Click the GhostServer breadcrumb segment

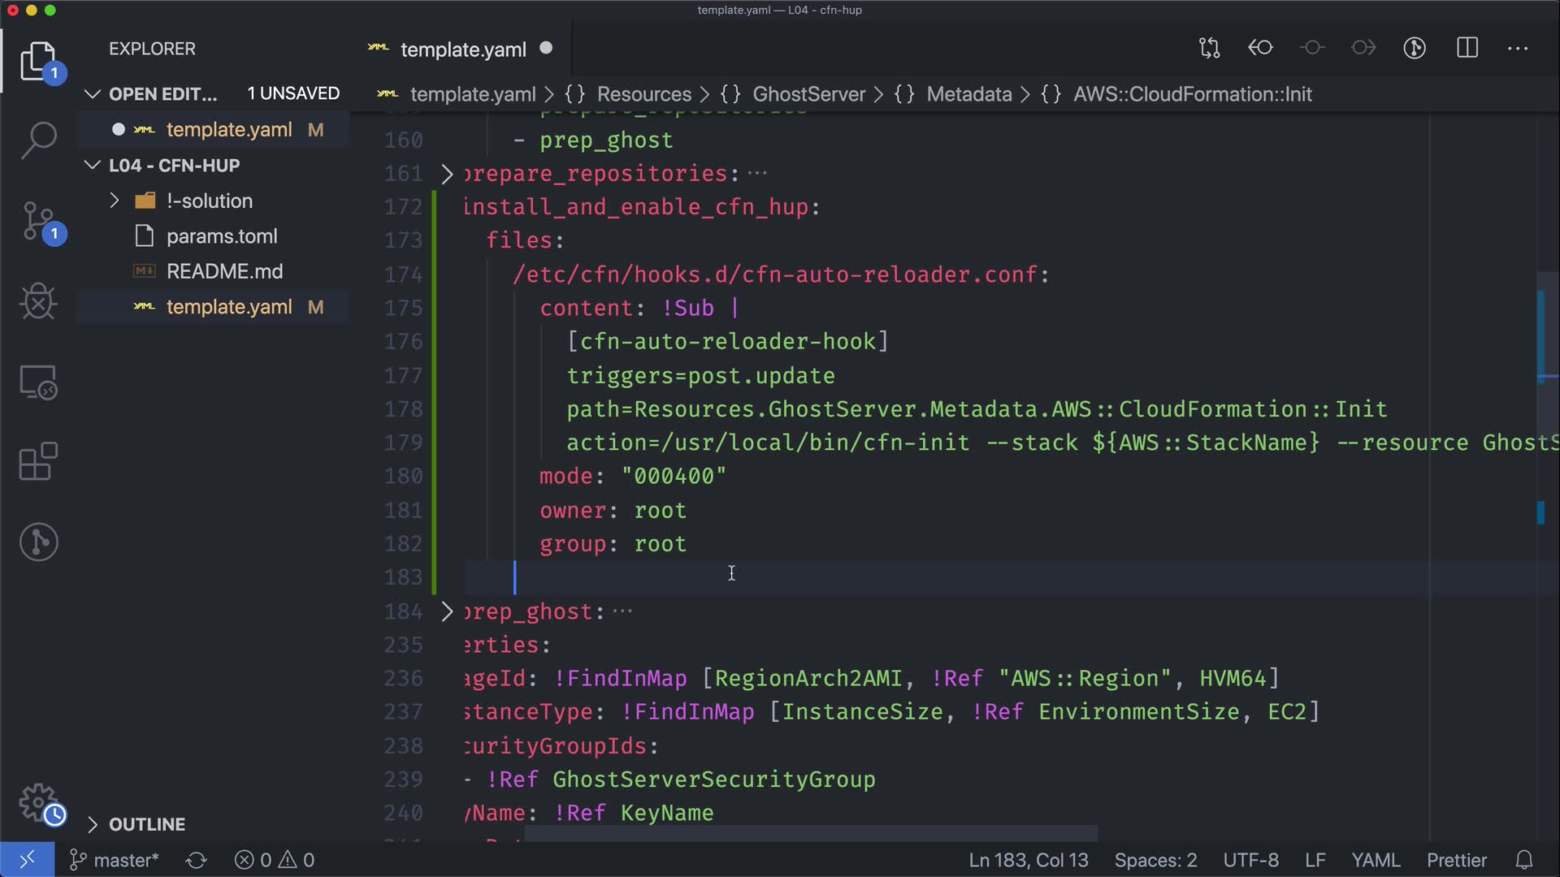coord(808,94)
